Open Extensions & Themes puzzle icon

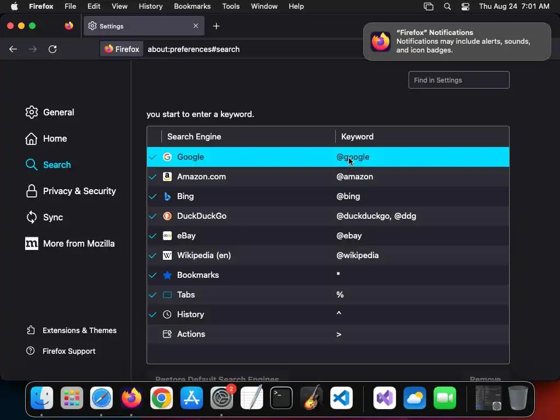click(x=31, y=330)
